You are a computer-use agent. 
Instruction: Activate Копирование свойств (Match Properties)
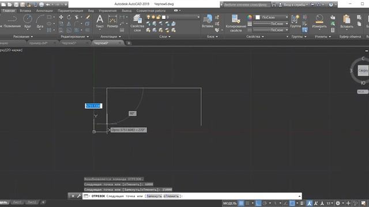(236, 23)
